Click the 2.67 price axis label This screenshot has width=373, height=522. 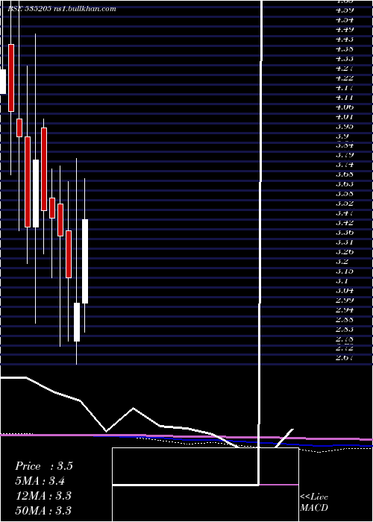(345, 357)
